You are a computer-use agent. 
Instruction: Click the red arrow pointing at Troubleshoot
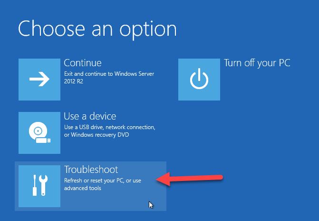(x=190, y=180)
